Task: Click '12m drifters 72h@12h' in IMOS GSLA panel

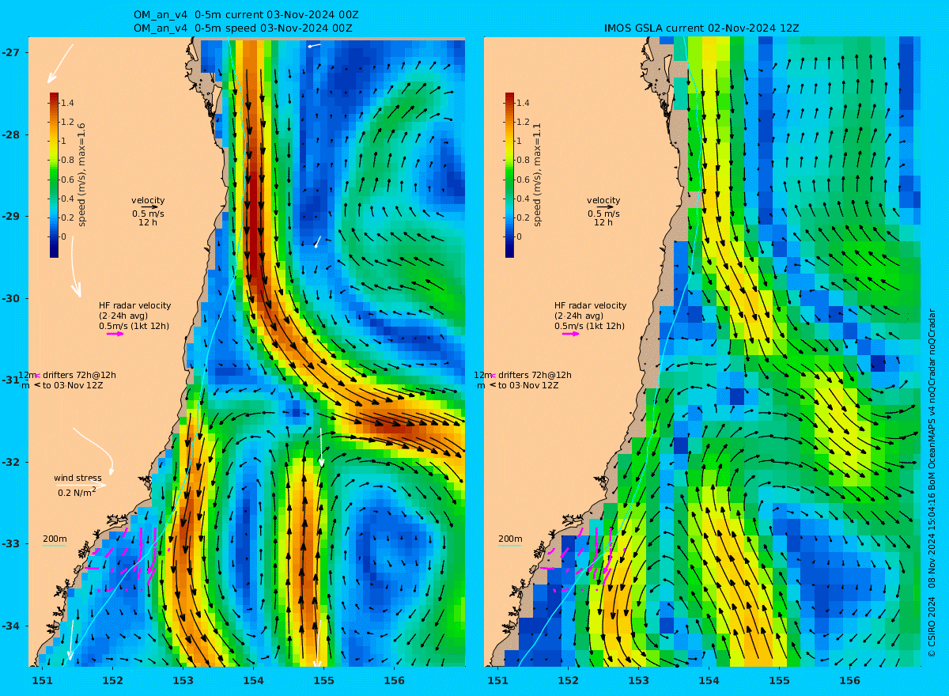Action: click(523, 375)
